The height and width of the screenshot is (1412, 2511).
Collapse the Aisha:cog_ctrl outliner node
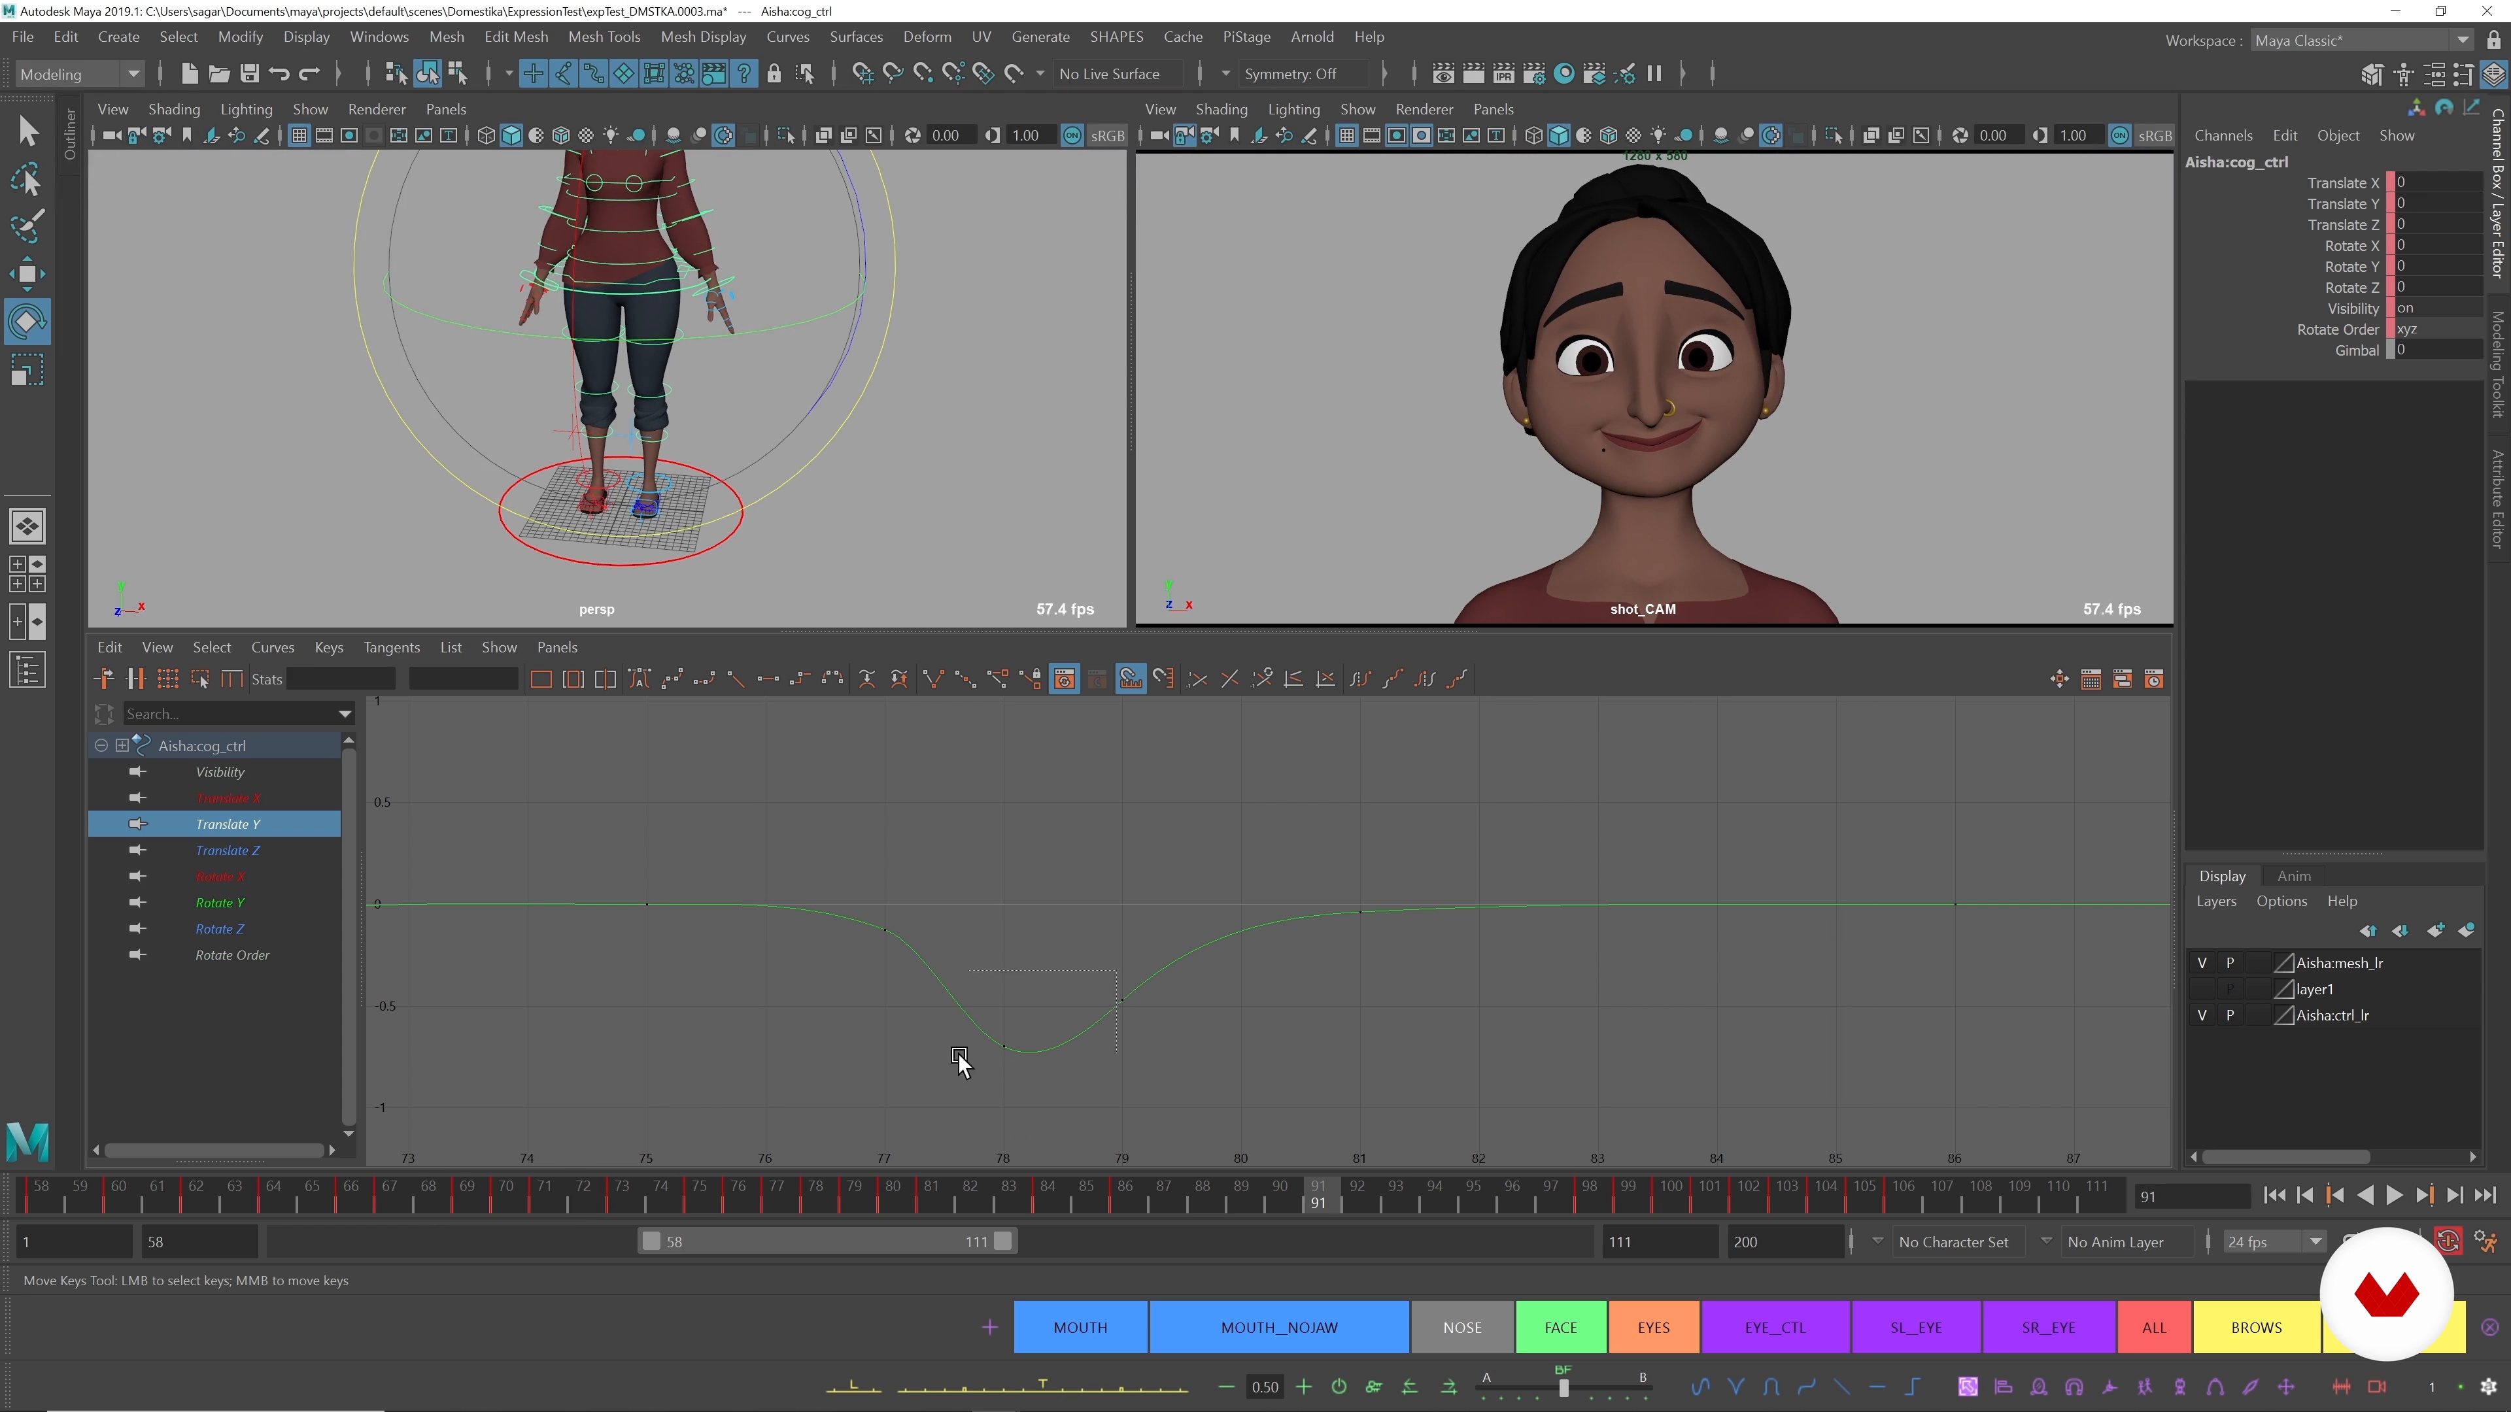pyautogui.click(x=101, y=745)
